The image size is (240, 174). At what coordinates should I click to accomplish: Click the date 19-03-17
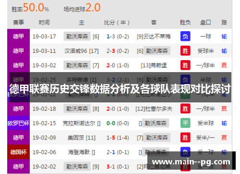point(44,37)
